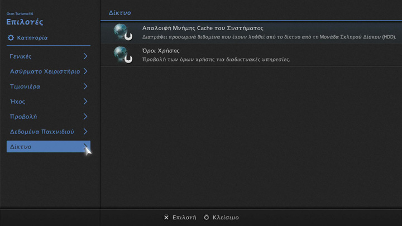Choose the Δεδομένα Παιχνιδιού menu item

[42, 132]
